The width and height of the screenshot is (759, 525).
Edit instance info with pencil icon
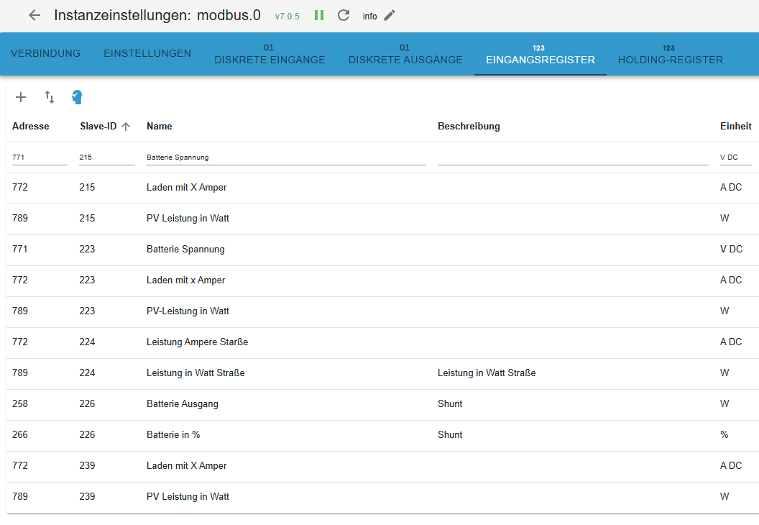pos(390,15)
